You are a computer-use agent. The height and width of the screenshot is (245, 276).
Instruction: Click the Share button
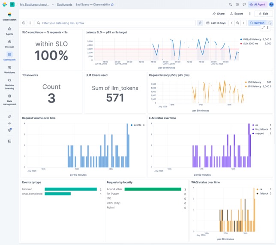pyautogui.click(x=219, y=14)
